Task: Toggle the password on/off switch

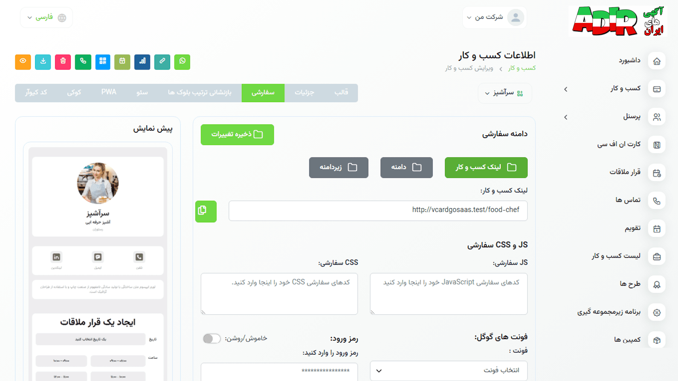Action: (x=212, y=338)
